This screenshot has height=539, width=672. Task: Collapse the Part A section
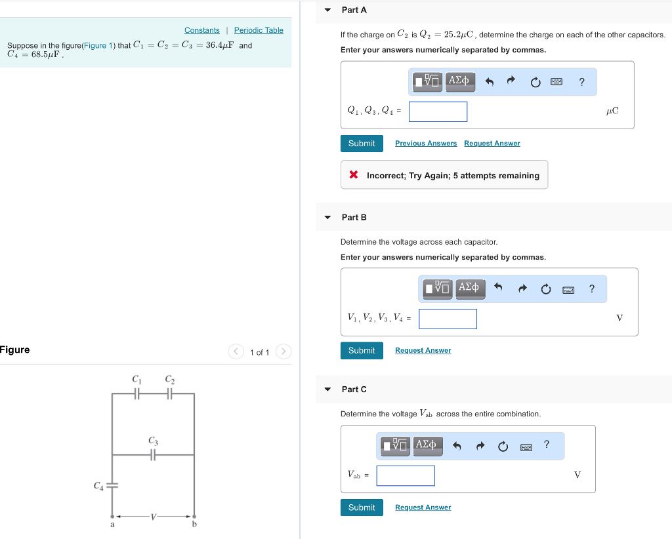pos(327,10)
